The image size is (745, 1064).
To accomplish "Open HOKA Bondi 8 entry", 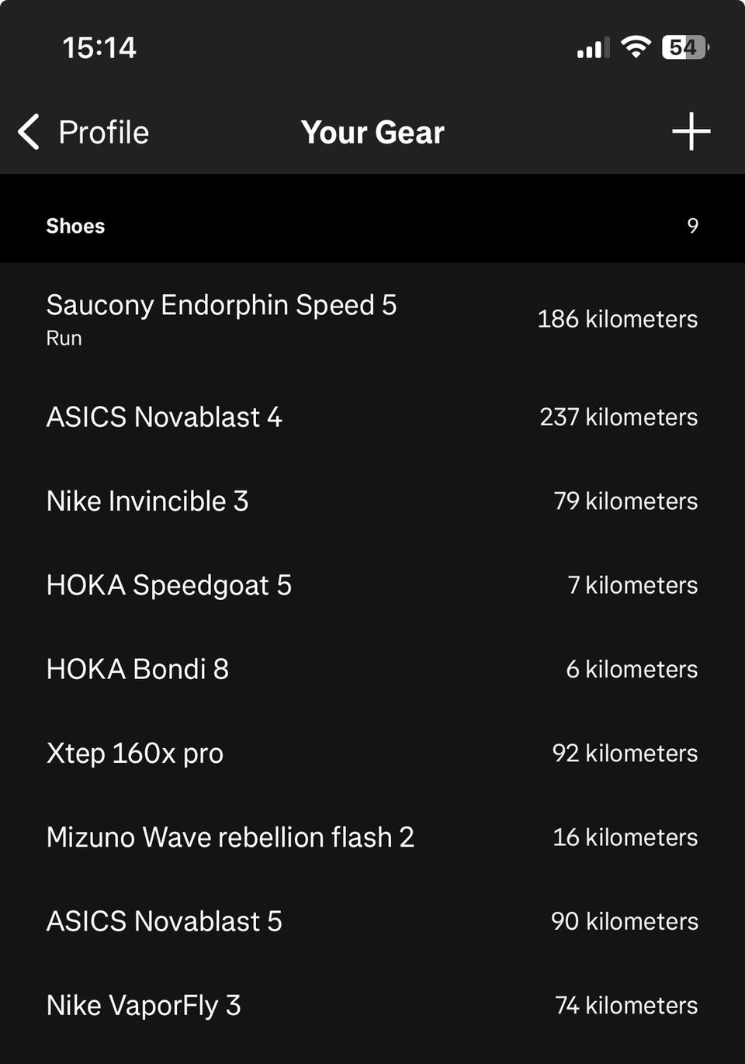I will [x=372, y=669].
